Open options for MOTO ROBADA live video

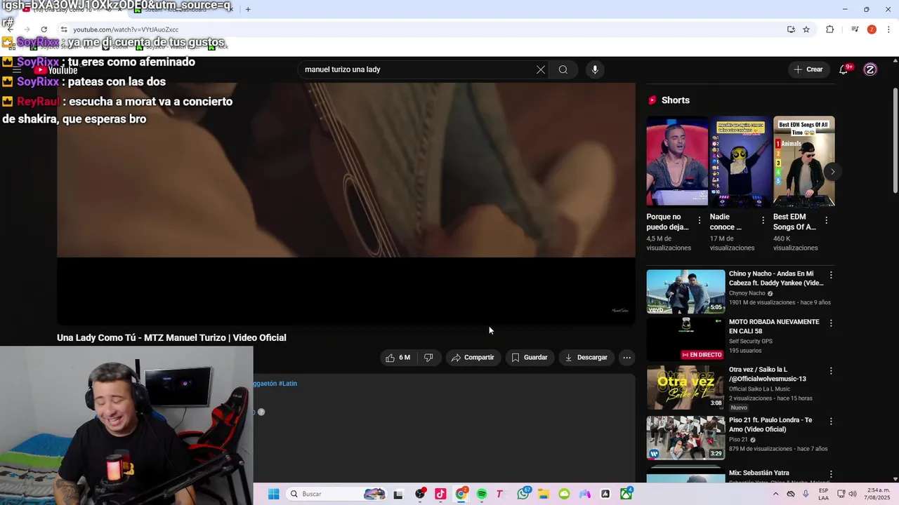pyautogui.click(x=831, y=323)
